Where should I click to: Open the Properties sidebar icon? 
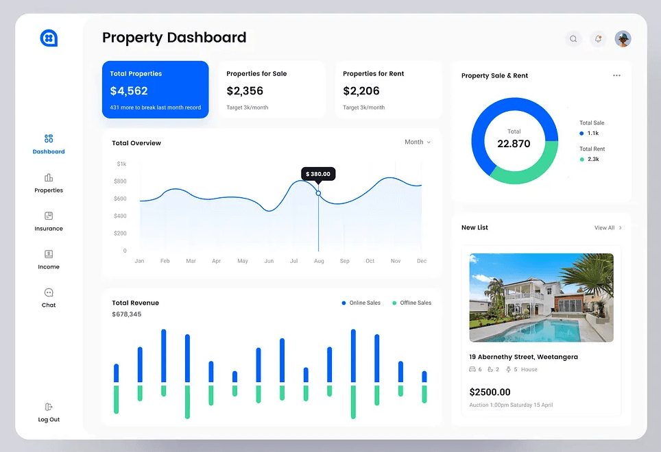pyautogui.click(x=49, y=177)
